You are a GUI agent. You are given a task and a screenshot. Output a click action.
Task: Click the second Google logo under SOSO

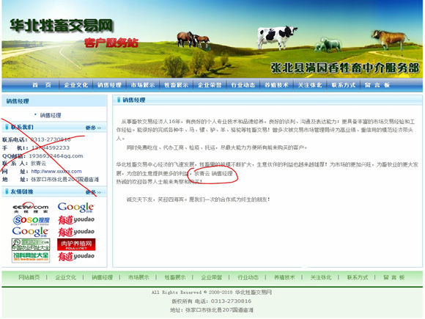tap(30, 232)
